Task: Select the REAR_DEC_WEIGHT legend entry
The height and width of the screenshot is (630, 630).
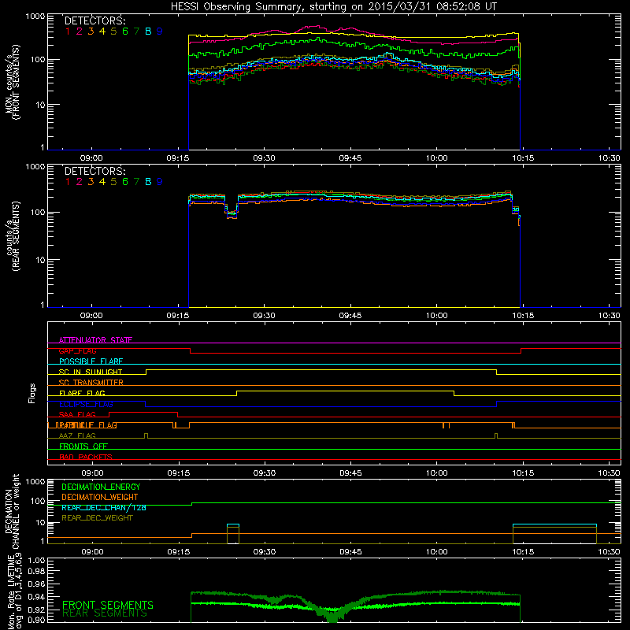Action: point(97,518)
